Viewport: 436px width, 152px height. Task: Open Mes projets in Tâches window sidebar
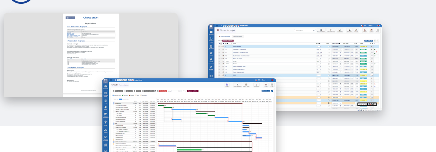[211, 47]
